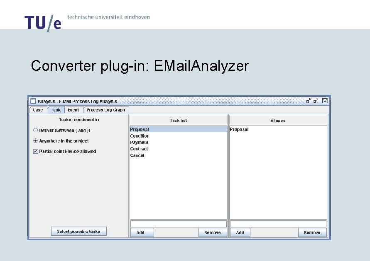Maximize the E-Mail Process Log Analysis window
Viewport: 370px width, 261px height.
(x=316, y=101)
